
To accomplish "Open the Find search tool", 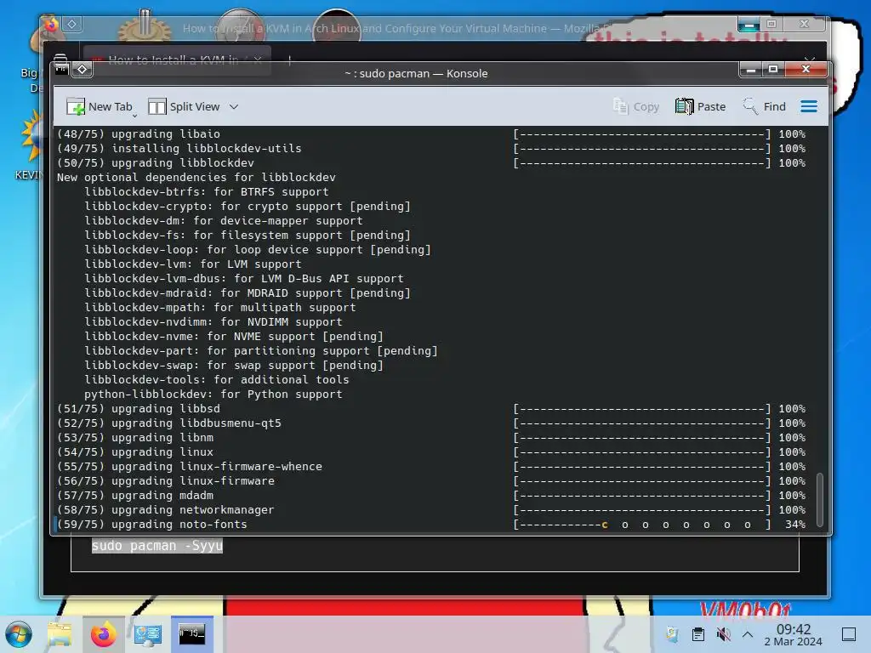I will point(764,106).
